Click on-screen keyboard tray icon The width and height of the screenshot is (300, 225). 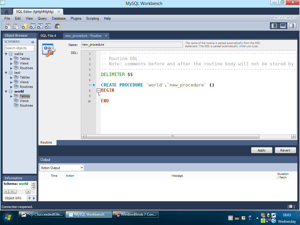click(237, 218)
